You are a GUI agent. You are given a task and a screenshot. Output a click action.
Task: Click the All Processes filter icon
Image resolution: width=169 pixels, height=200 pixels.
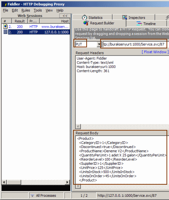(32, 195)
